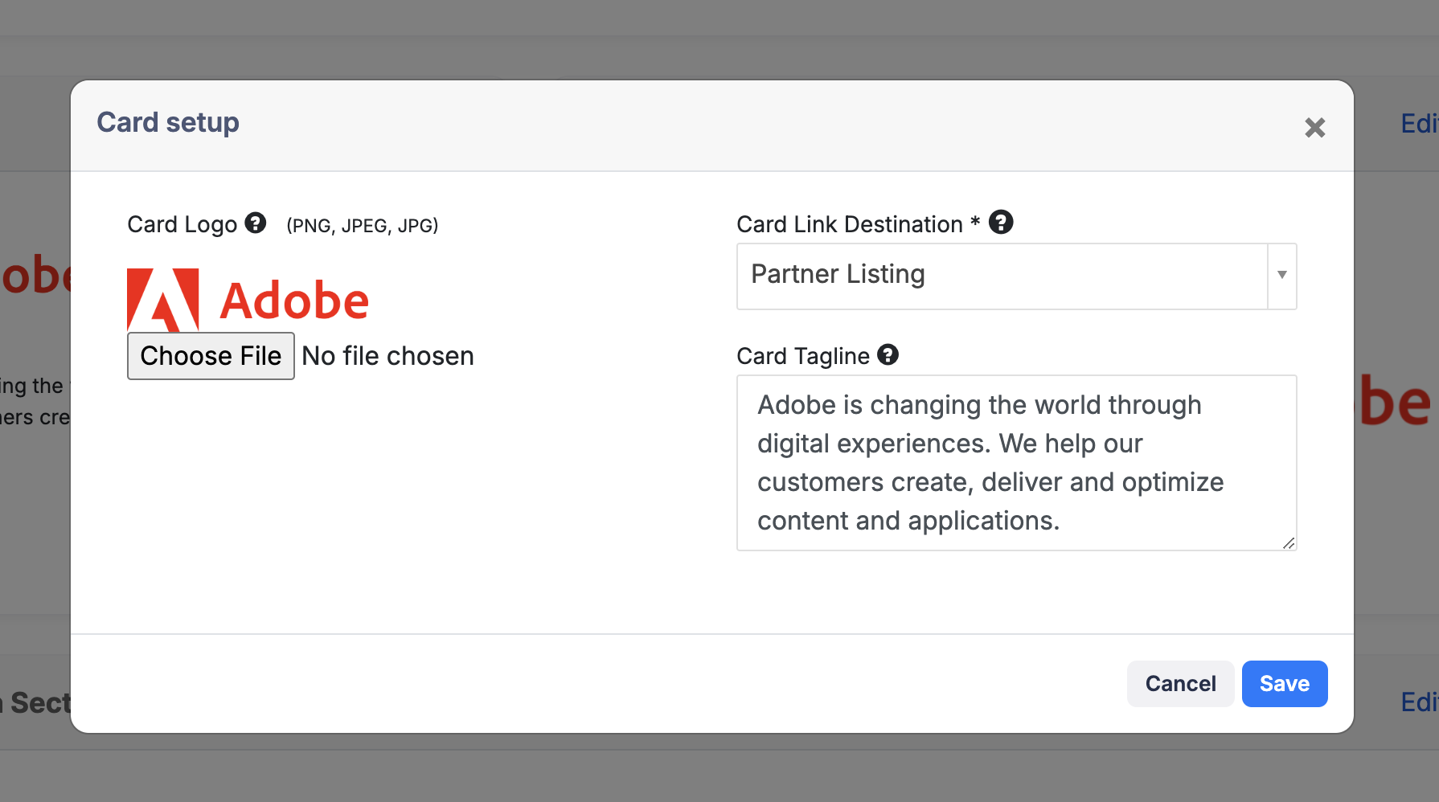Click the '(PNG, JPEG, JPG)' format hint
Viewport: 1439px width, 802px height.
[363, 225]
